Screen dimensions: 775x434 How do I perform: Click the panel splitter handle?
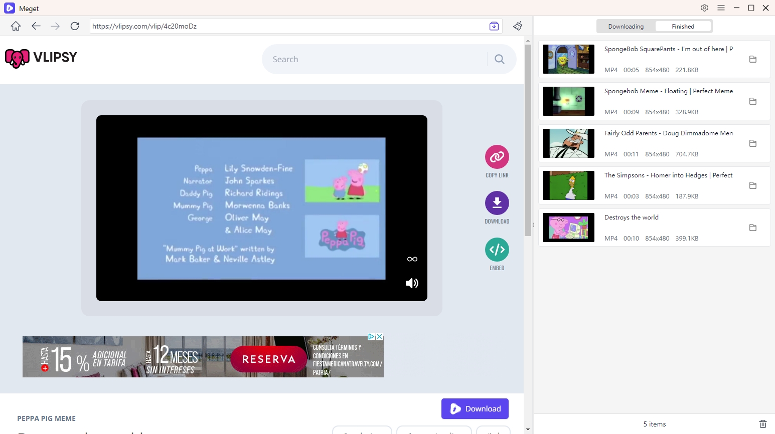pyautogui.click(x=534, y=225)
